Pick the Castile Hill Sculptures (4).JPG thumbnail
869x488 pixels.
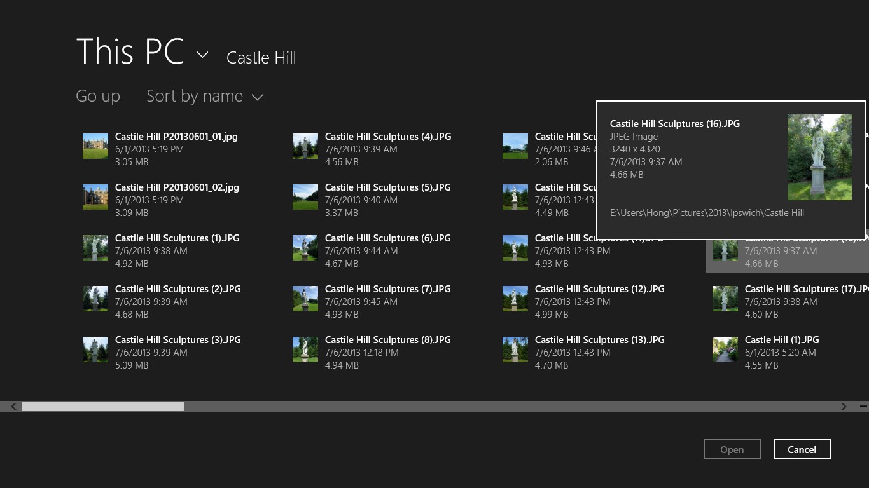(x=305, y=146)
